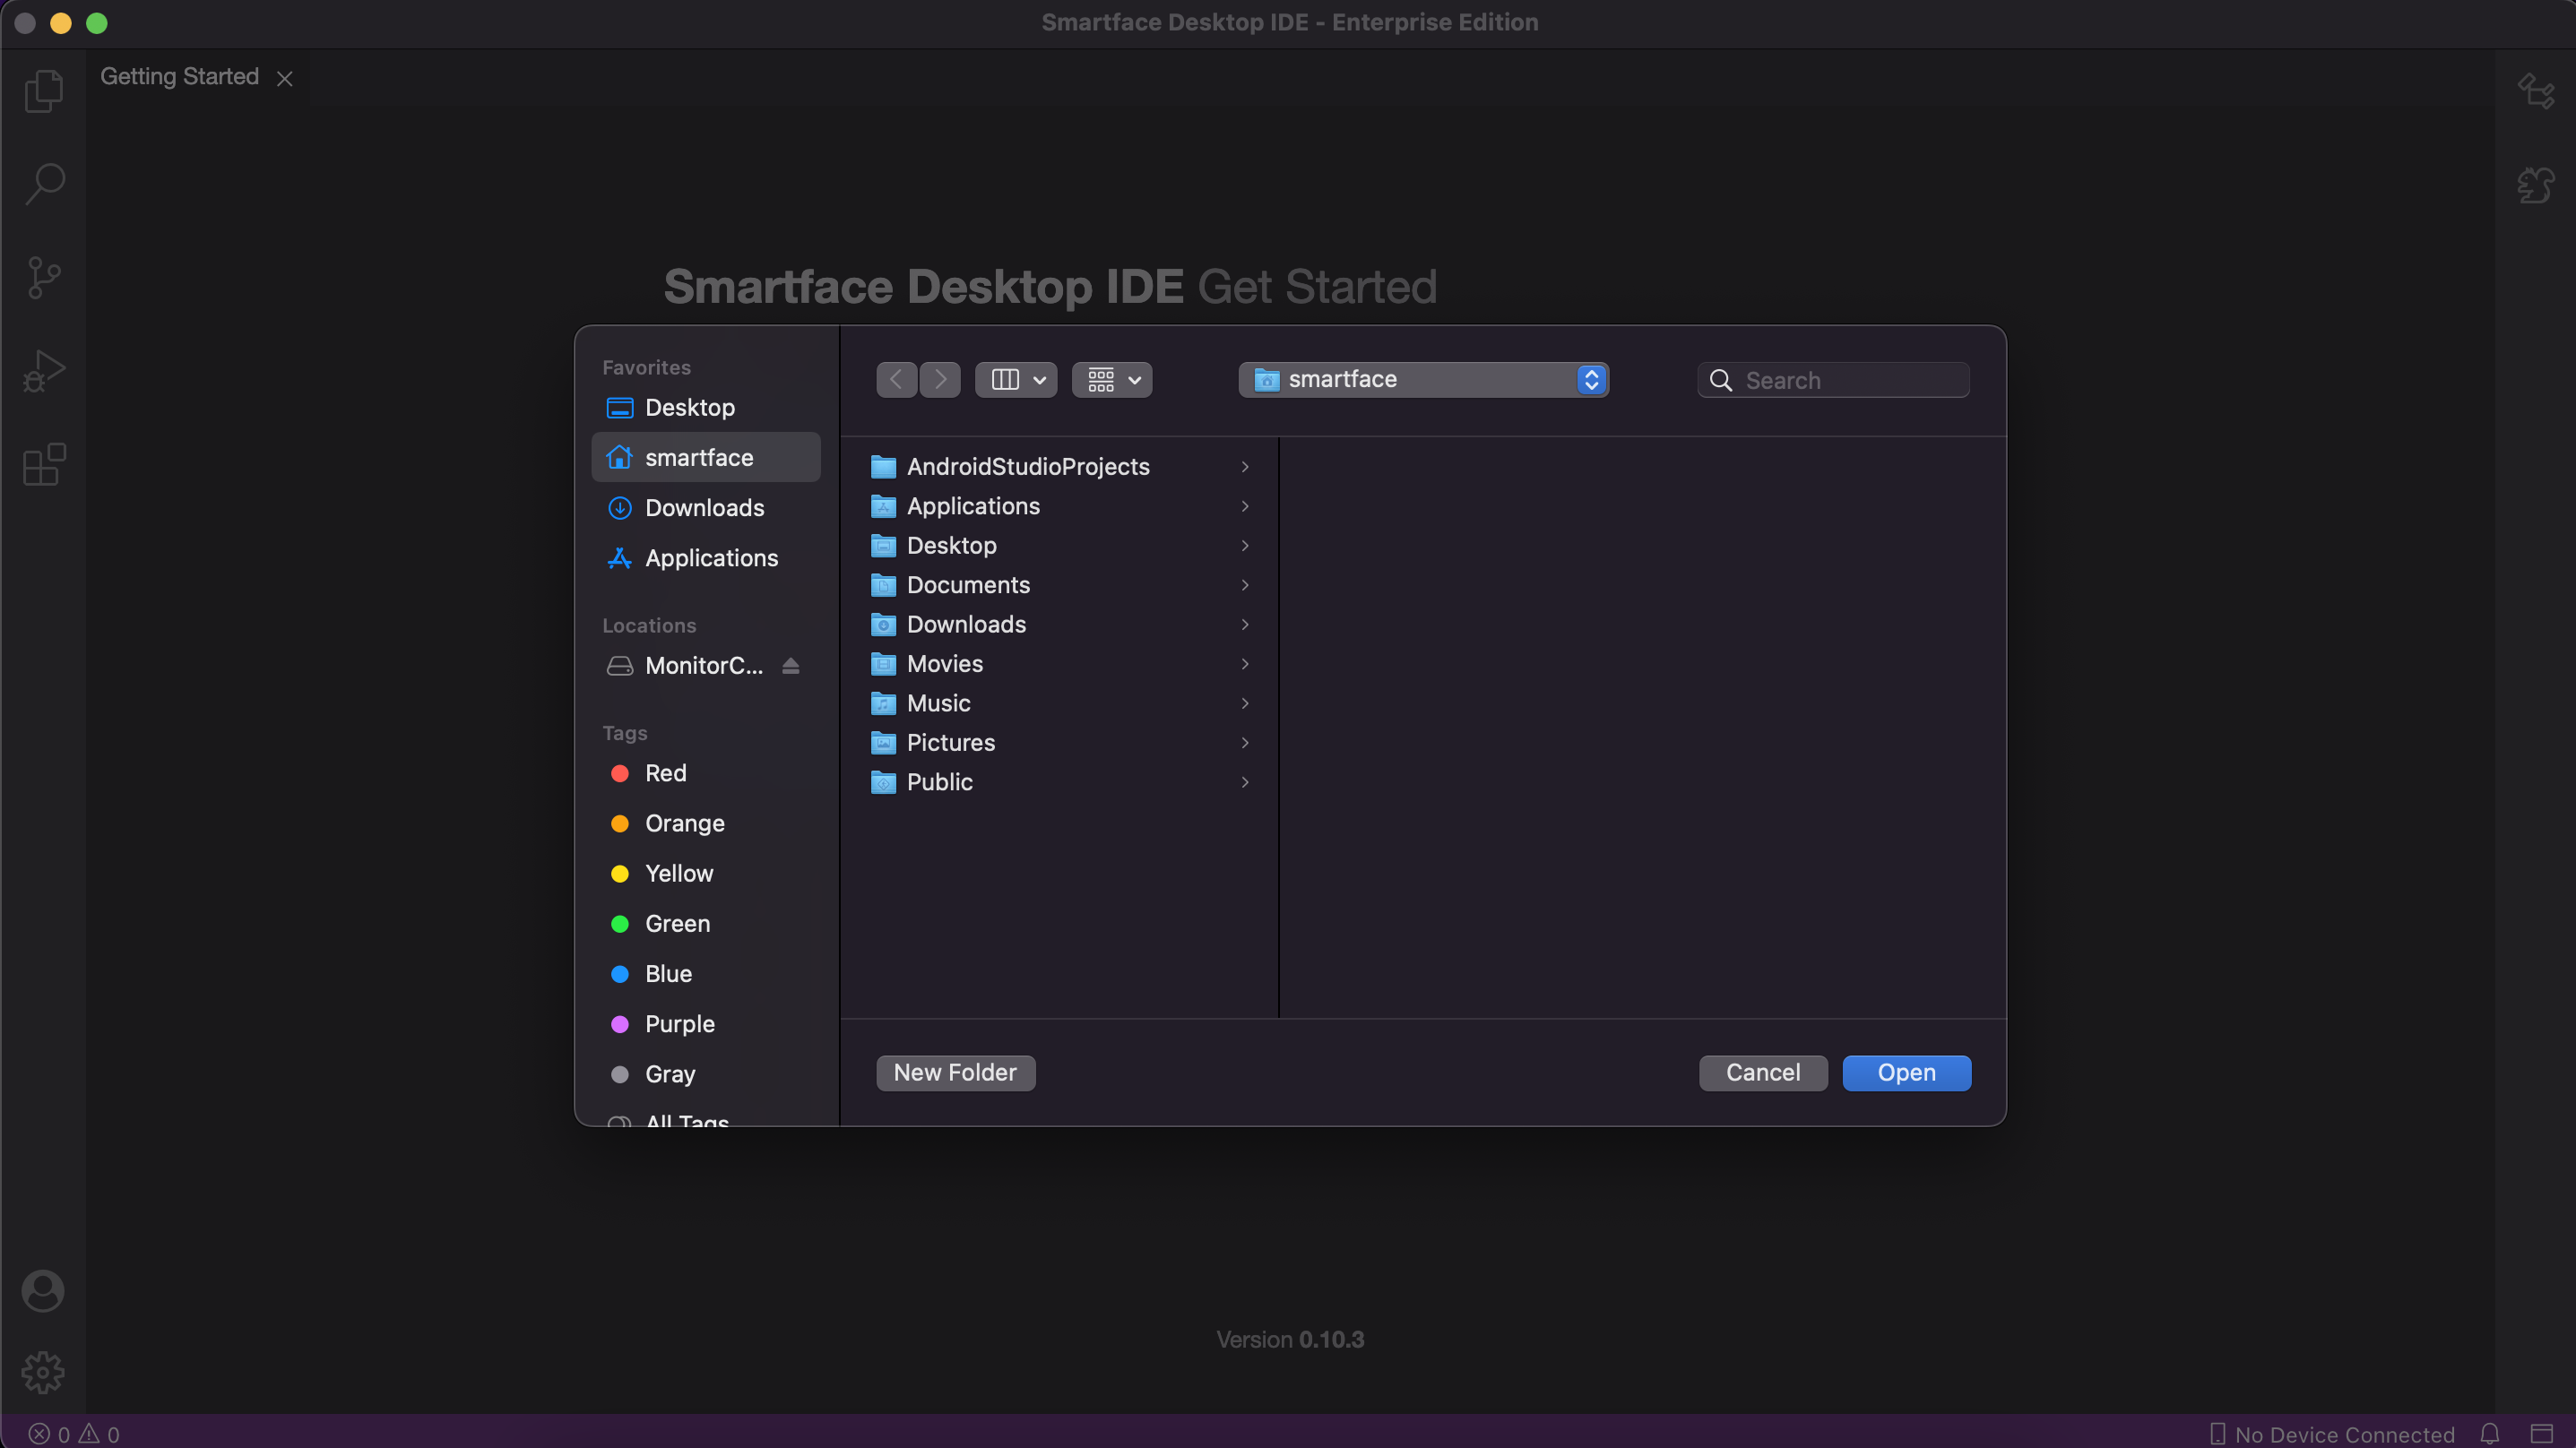
Task: Click the New Folder button
Action: click(x=955, y=1073)
